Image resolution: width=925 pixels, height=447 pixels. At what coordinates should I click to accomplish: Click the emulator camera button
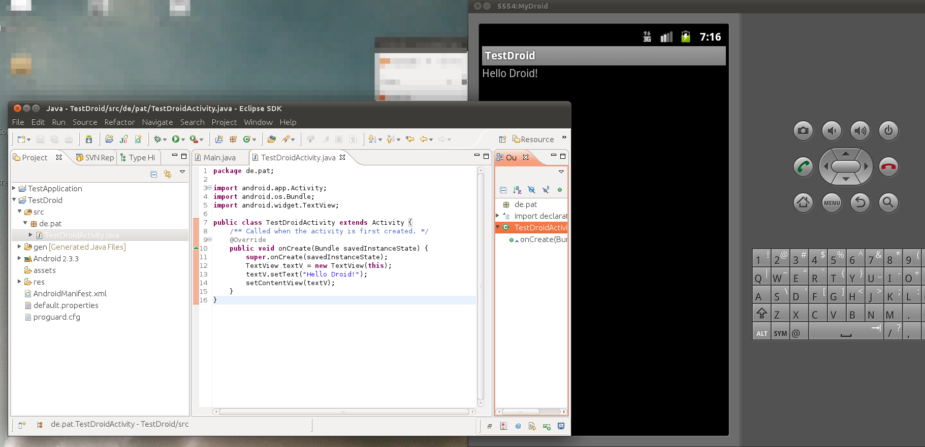(x=803, y=131)
